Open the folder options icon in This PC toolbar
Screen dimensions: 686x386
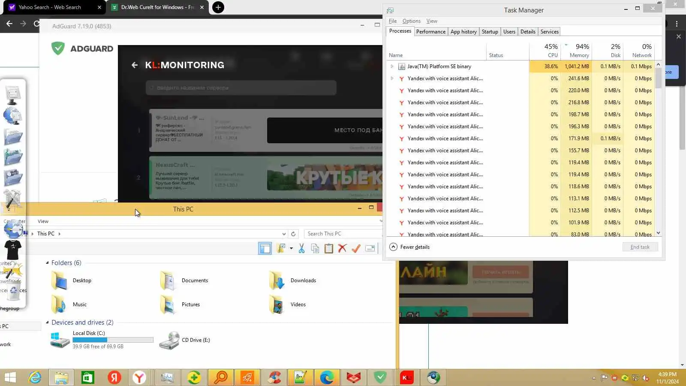pyautogui.click(x=281, y=248)
